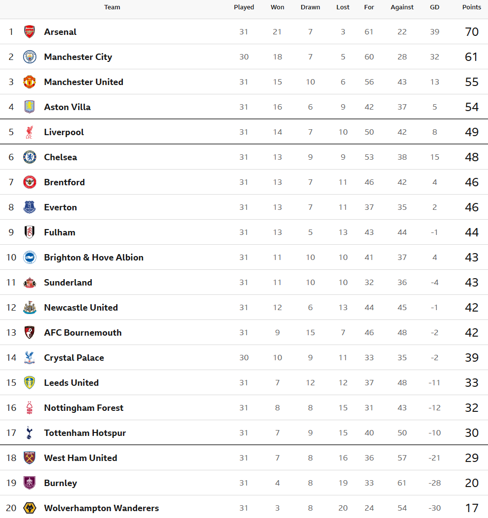Click the Aston Villa crest icon
This screenshot has height=518, width=488.
(x=29, y=107)
